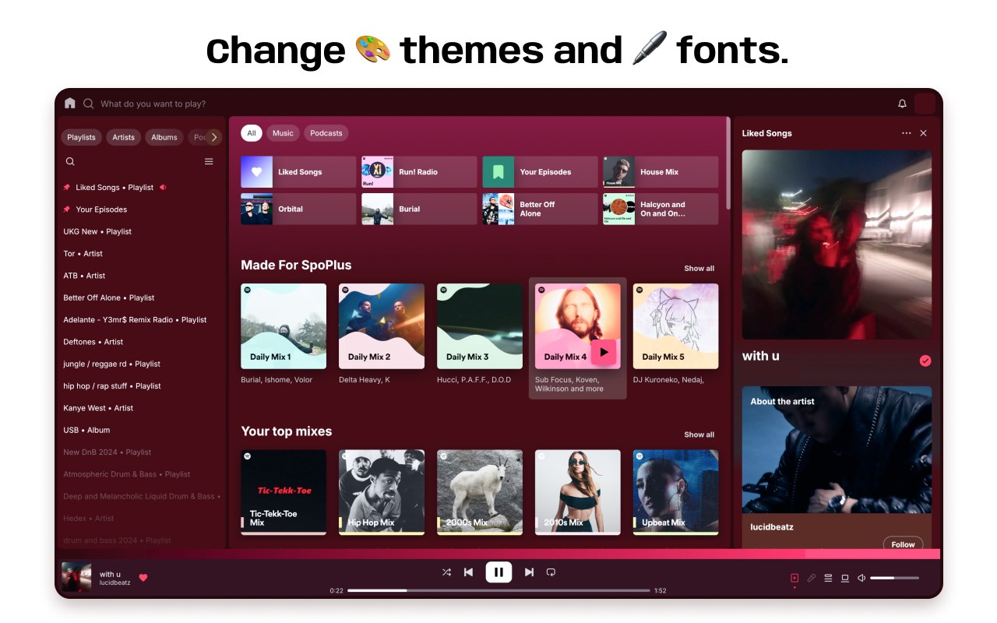Select the Music filter chip
997x623 pixels.
point(283,133)
